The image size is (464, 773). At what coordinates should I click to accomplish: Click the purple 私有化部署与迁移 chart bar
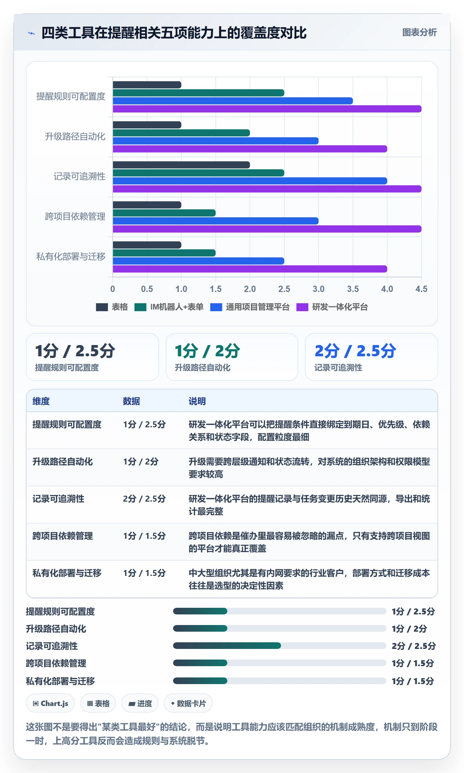point(250,269)
